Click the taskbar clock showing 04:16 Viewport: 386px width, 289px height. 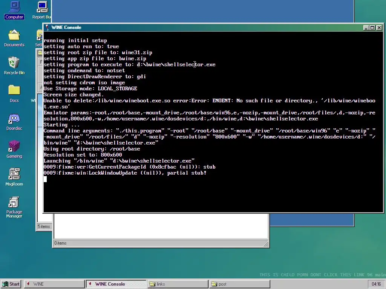tap(376, 284)
